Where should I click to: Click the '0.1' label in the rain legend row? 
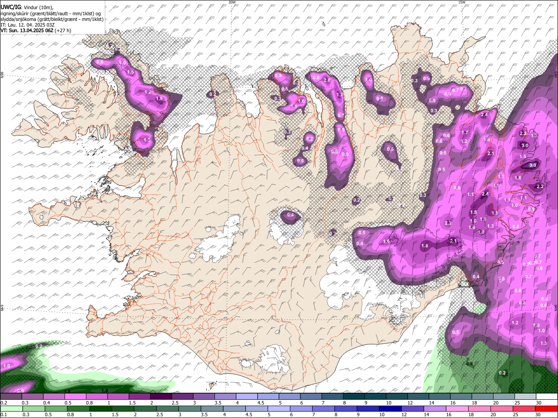3,415
